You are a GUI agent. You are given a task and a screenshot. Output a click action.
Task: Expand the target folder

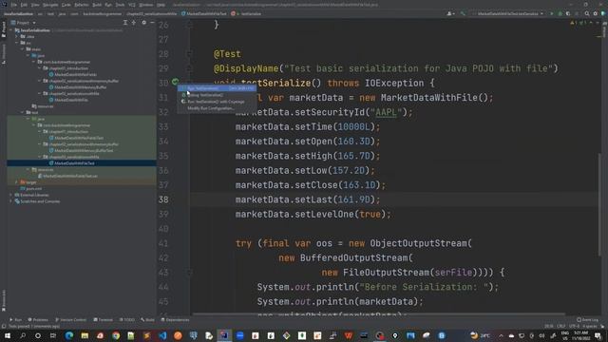[16, 181]
